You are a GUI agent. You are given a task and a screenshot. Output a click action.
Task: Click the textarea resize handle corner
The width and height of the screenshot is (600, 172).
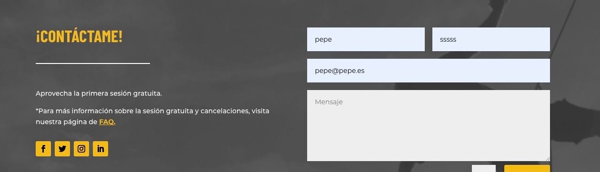coord(547,158)
